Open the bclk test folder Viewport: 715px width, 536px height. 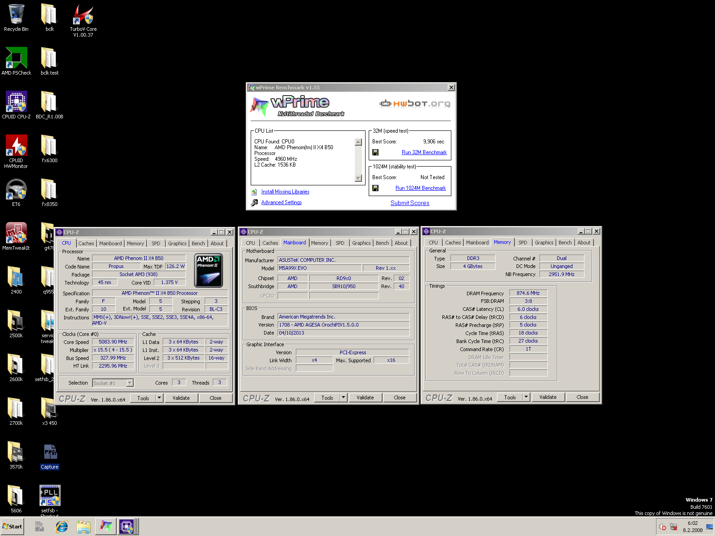coord(50,61)
